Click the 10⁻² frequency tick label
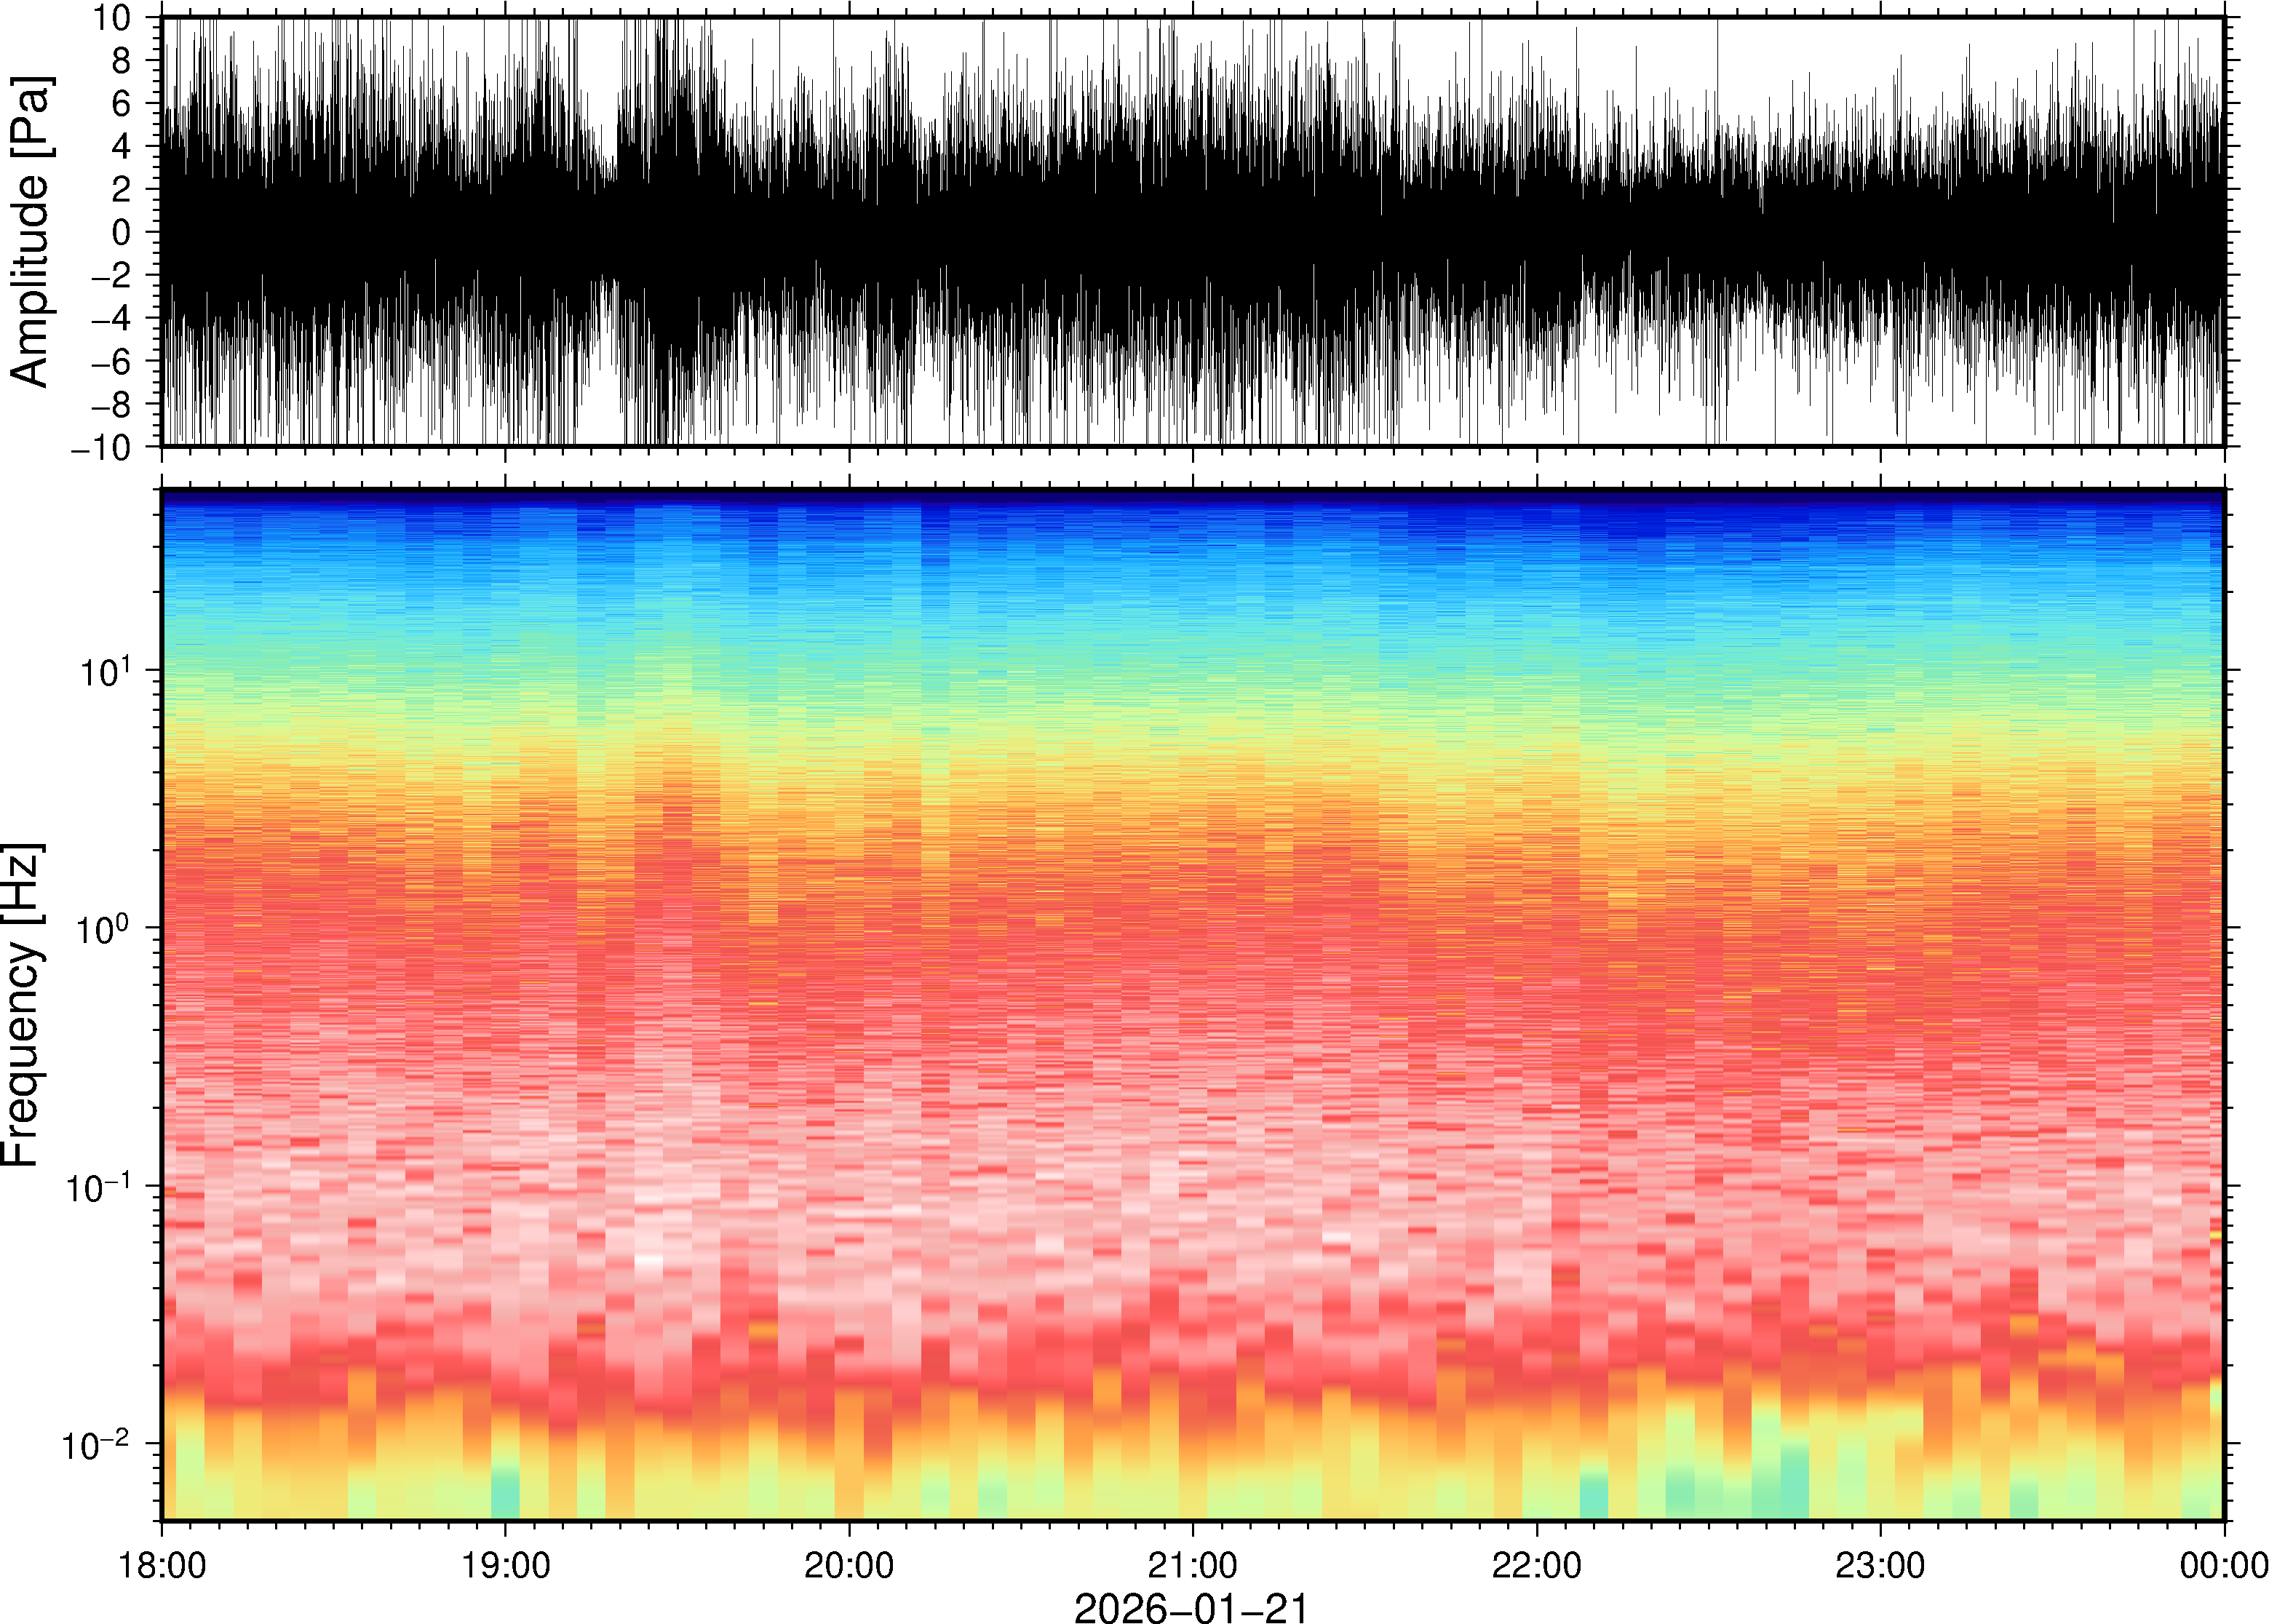Image resolution: width=2269 pixels, height=1624 pixels. 97,1444
